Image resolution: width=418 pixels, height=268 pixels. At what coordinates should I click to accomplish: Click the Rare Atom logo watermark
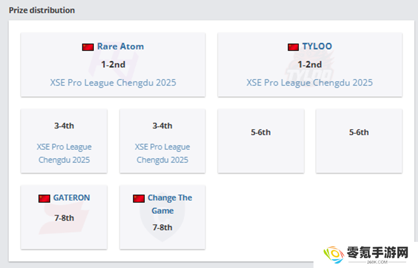click(x=113, y=64)
